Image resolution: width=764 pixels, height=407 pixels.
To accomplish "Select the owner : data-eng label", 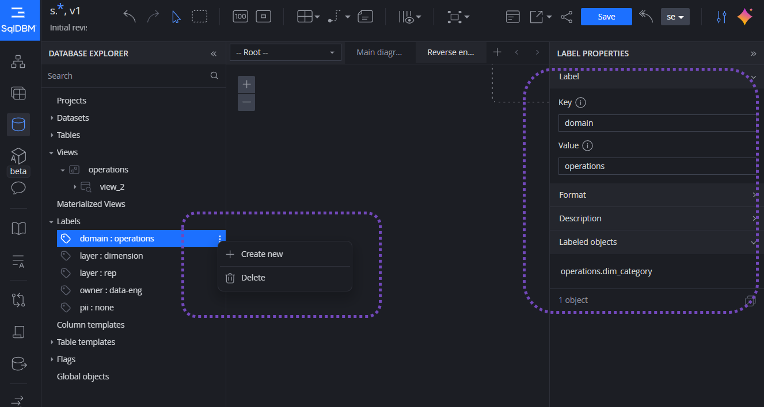I will 111,290.
